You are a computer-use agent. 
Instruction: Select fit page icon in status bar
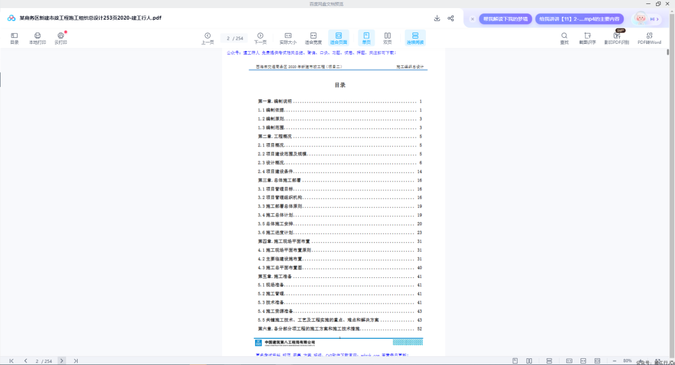point(597,361)
